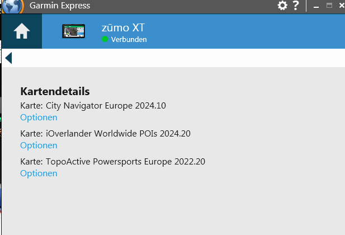Go to the home screen
This screenshot has width=345, height=235.
pyautogui.click(x=21, y=31)
